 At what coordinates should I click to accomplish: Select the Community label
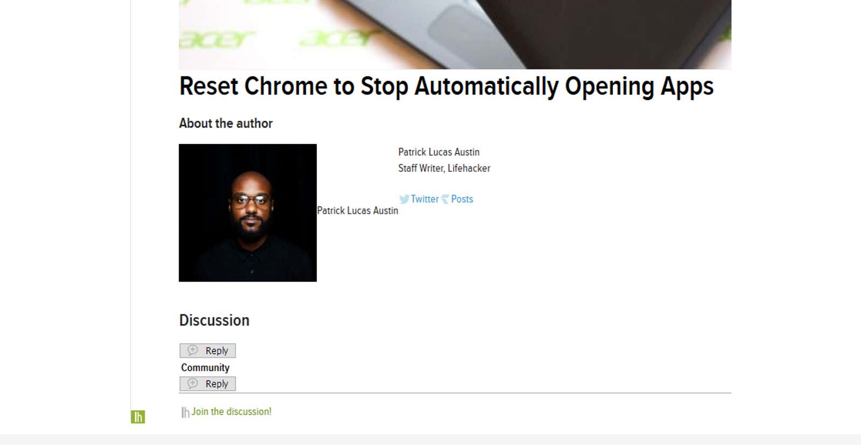(x=205, y=368)
